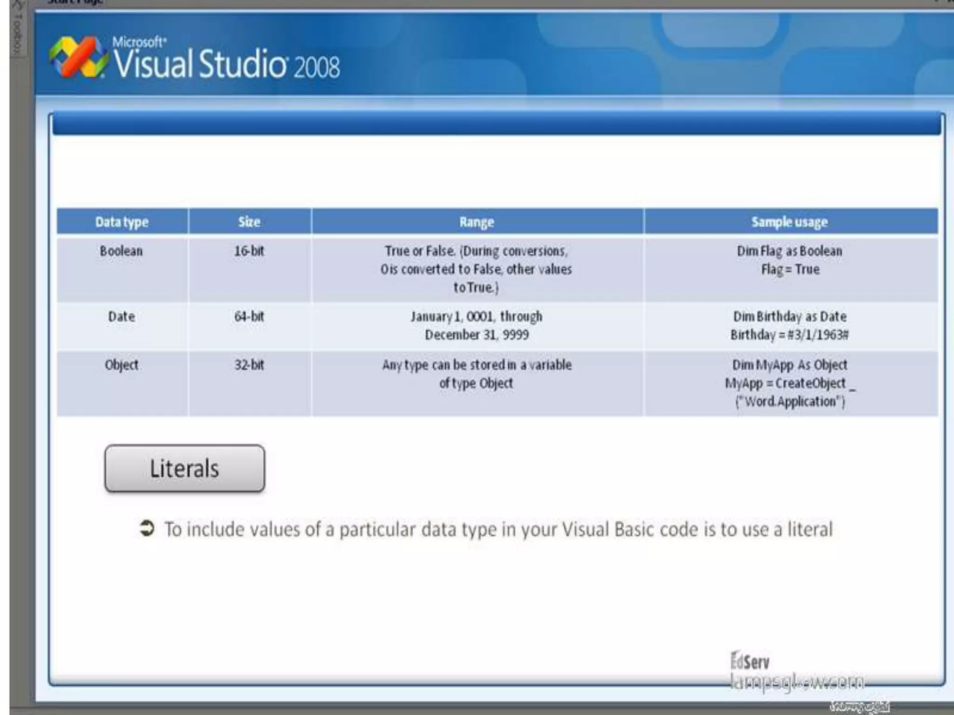
Task: Select the Sample usage column header
Action: click(x=790, y=222)
